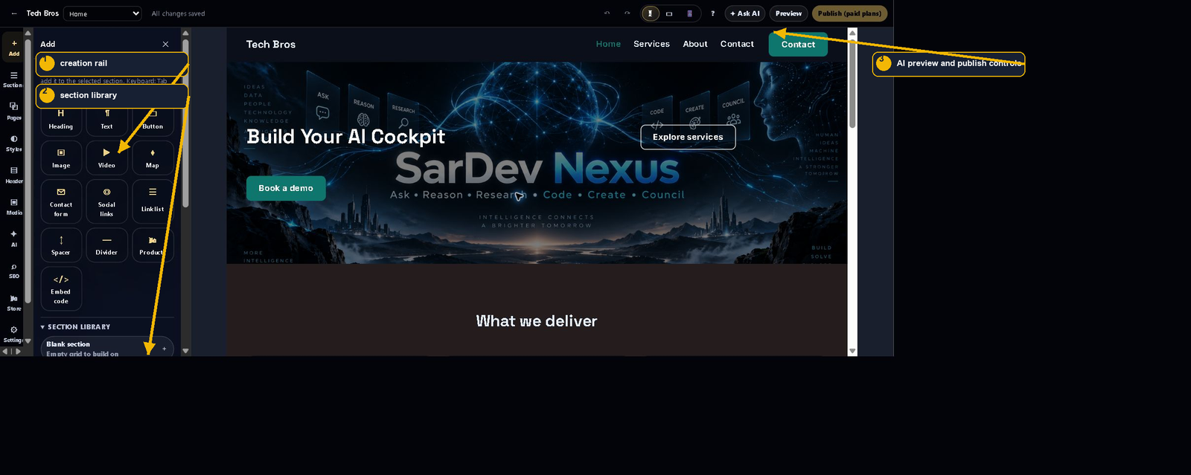Viewport: 1191px width, 475px height.
Task: Open the Sections rail item
Action: coord(13,80)
